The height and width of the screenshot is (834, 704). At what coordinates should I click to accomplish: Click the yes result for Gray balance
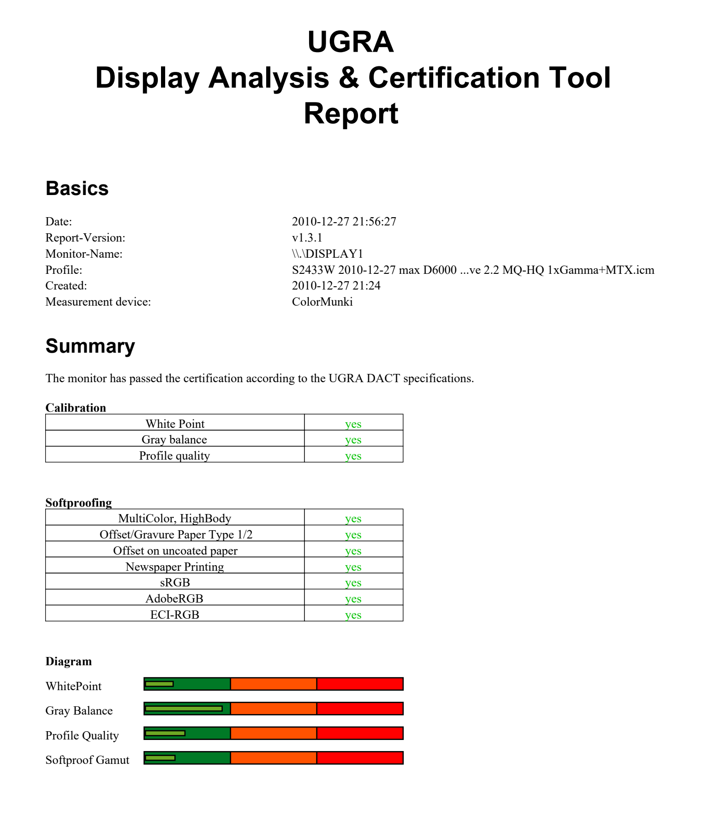(x=353, y=440)
